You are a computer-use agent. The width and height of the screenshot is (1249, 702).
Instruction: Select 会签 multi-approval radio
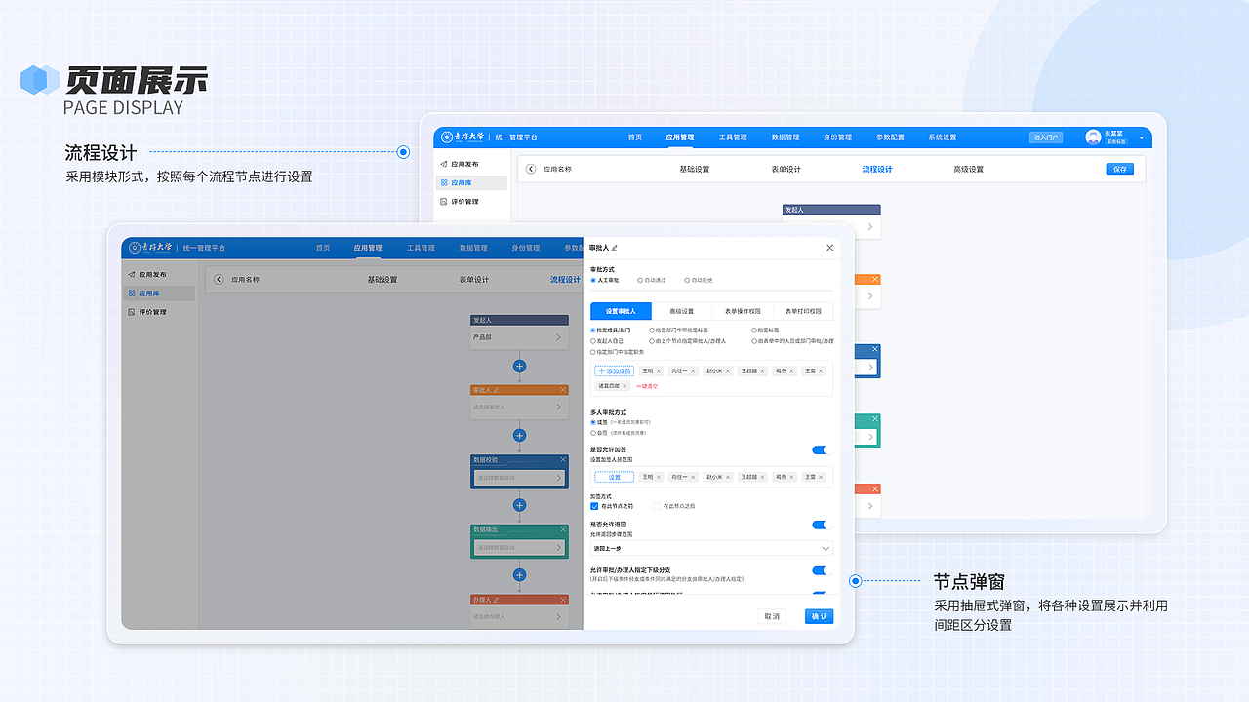point(593,432)
